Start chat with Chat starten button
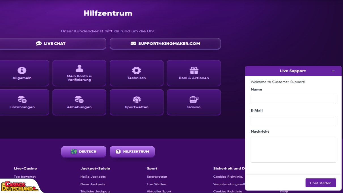Screen dimensions: 343x193 click(321, 183)
